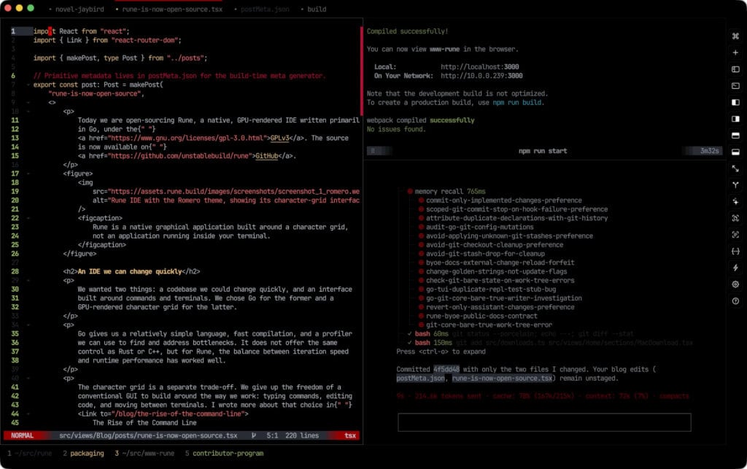
Task: Select the top-panel layout icon
Action: coord(735,136)
